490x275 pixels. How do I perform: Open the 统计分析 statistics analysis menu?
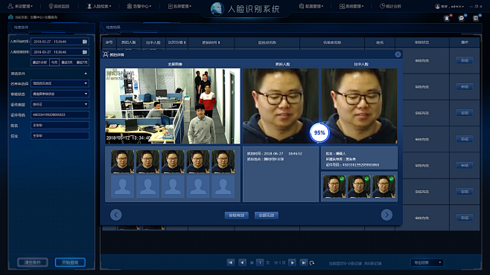[390, 6]
